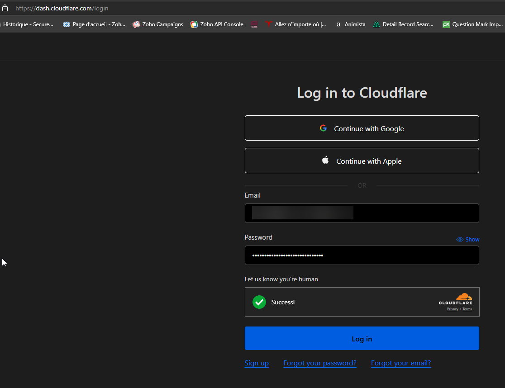Click the Apple logo icon
This screenshot has height=388, width=505.
click(x=325, y=160)
